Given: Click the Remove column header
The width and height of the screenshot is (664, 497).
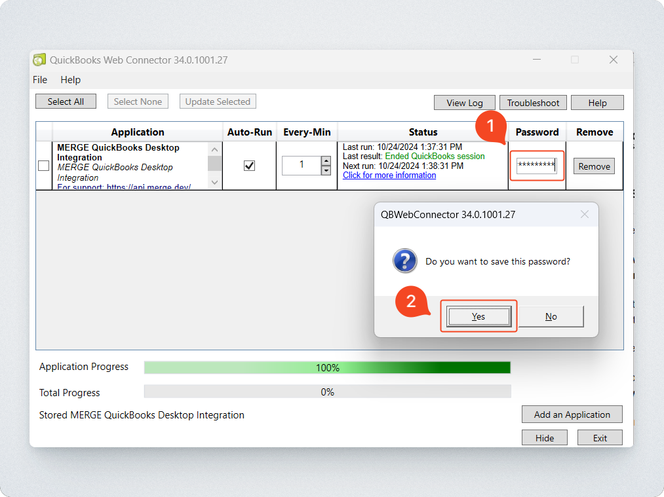Looking at the screenshot, I should click(x=595, y=132).
